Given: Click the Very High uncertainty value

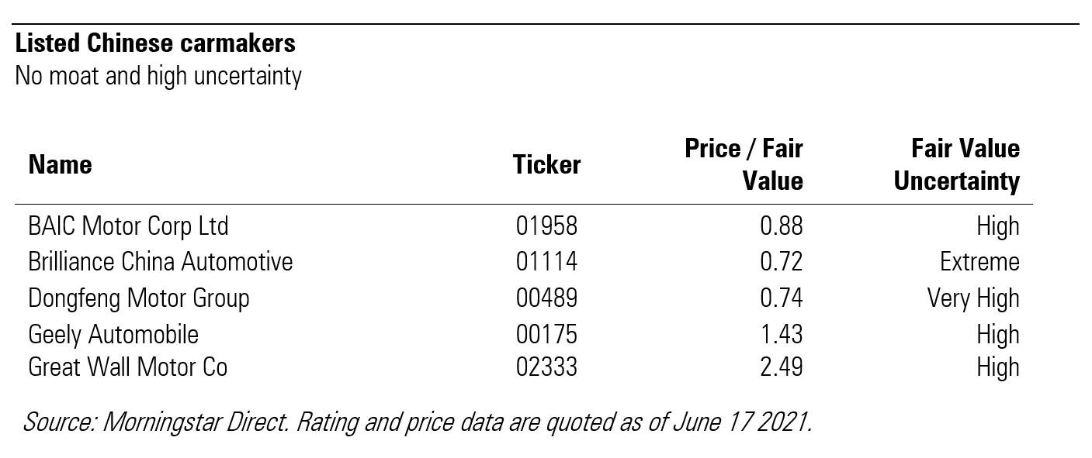Looking at the screenshot, I should (x=973, y=298).
